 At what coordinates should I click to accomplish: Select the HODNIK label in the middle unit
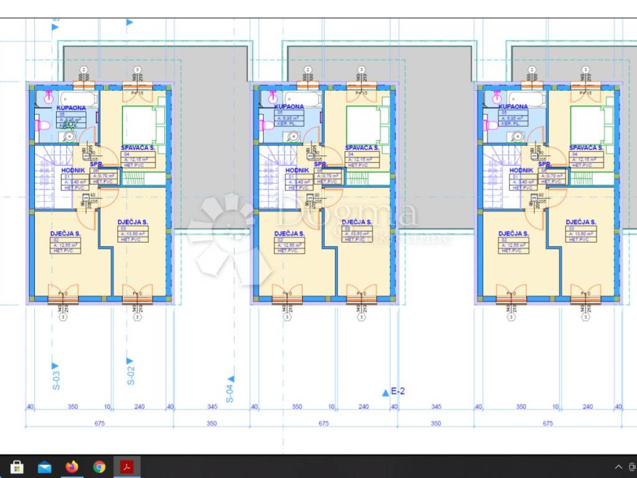click(297, 170)
